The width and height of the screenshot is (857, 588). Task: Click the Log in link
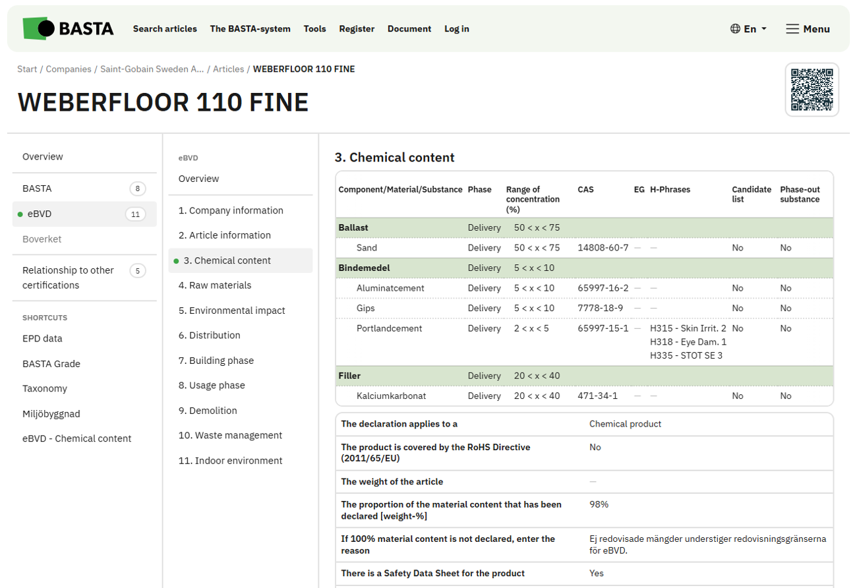[x=456, y=29]
